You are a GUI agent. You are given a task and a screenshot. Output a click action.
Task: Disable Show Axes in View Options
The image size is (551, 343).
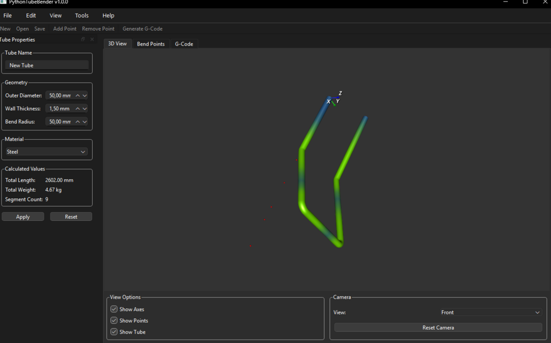113,309
